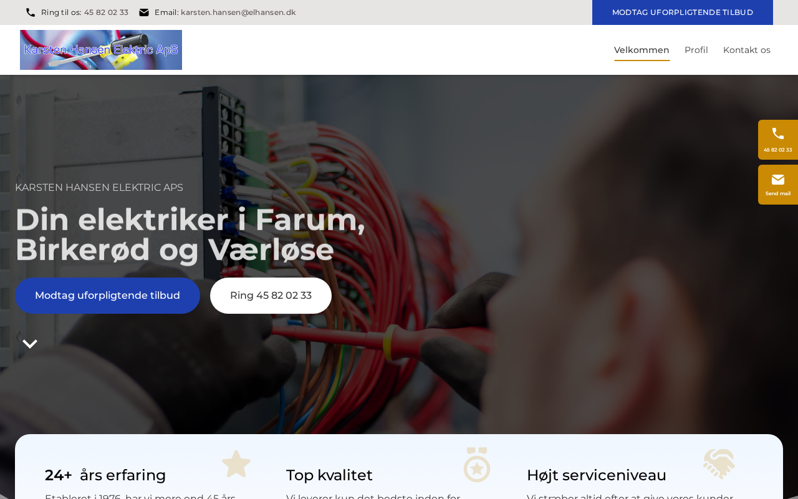Click the Højt serviceniveau heading

pyautogui.click(x=597, y=475)
